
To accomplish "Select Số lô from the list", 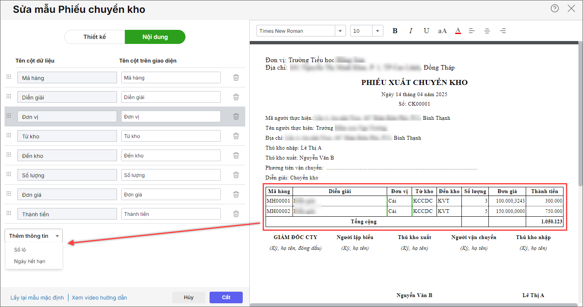I will (20, 250).
